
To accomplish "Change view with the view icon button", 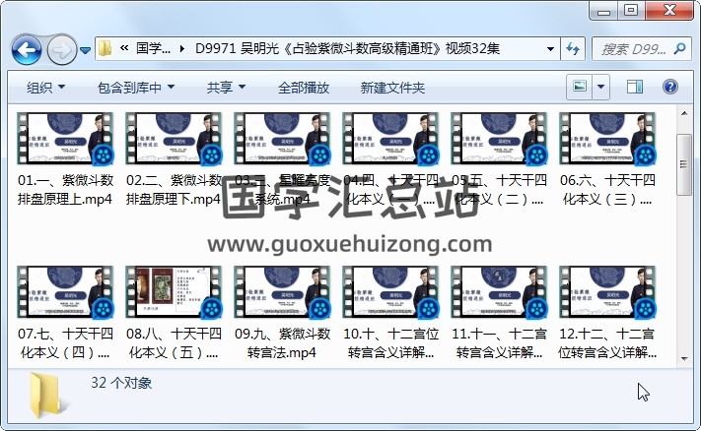I will (x=580, y=87).
